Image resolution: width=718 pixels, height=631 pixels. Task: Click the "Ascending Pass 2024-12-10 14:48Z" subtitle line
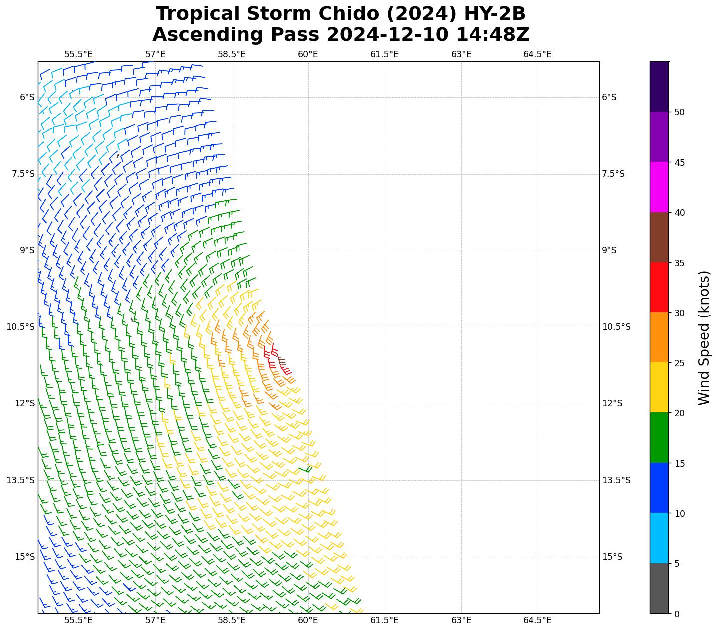[x=340, y=35]
